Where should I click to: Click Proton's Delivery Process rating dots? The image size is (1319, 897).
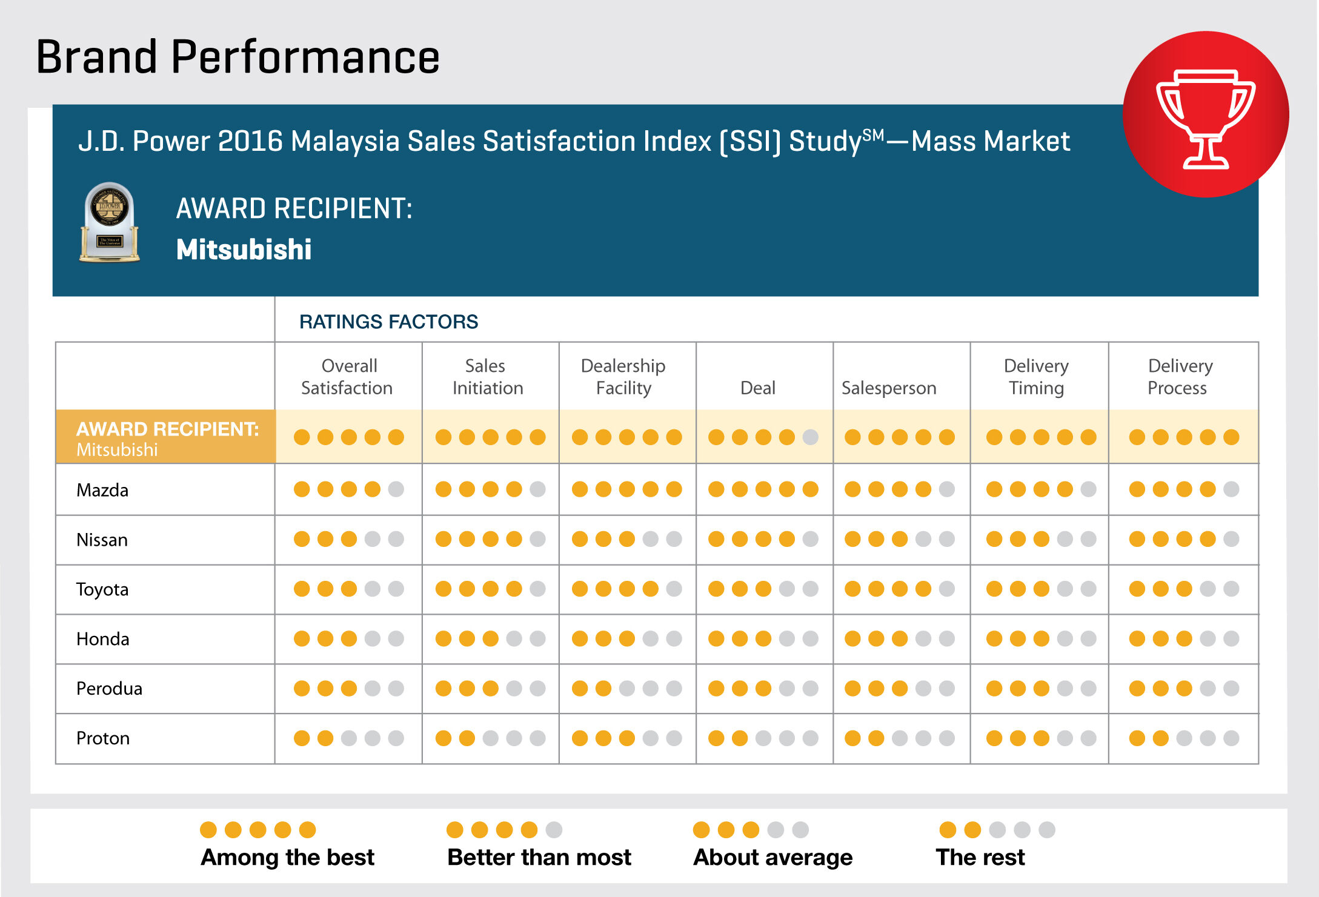(1184, 738)
